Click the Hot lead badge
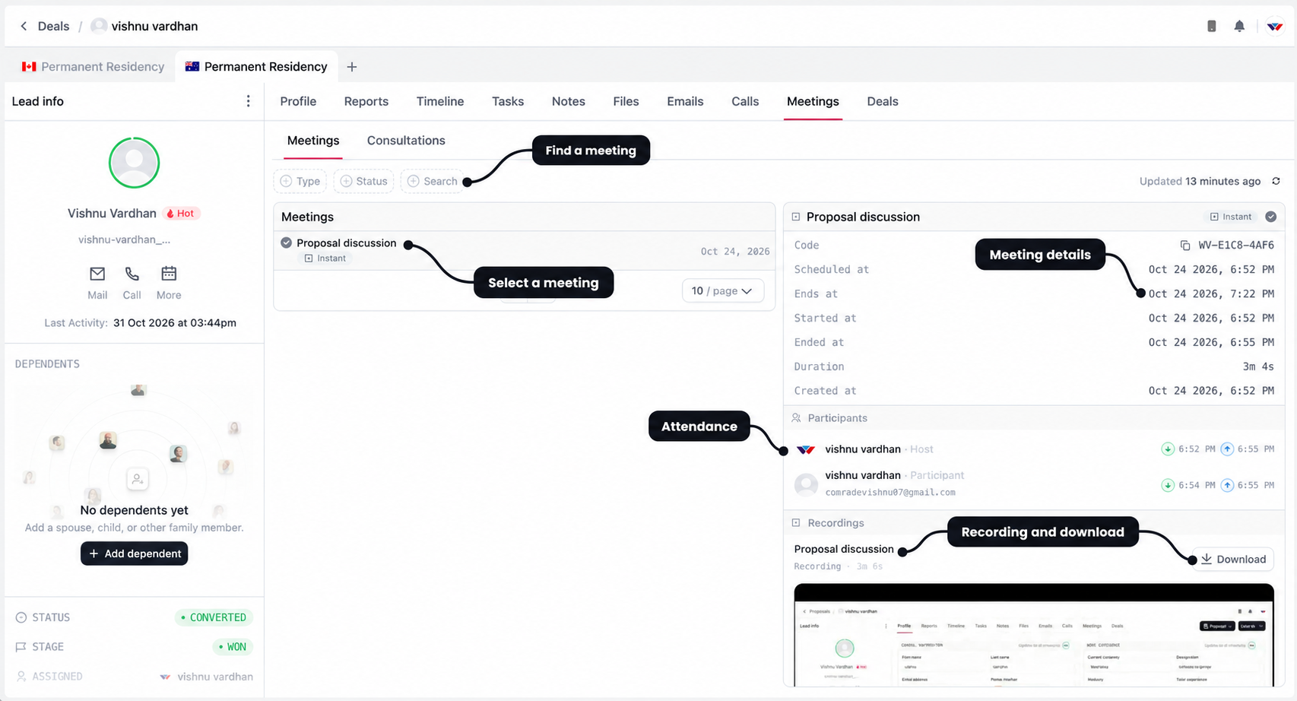1297x701 pixels. tap(181, 214)
